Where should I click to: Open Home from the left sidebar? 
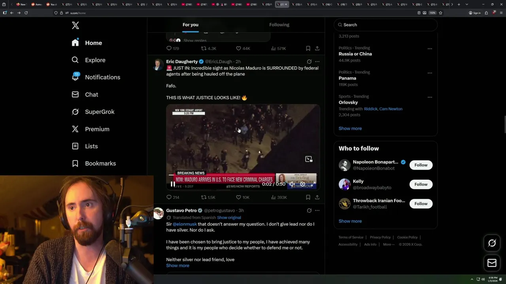tap(87, 43)
